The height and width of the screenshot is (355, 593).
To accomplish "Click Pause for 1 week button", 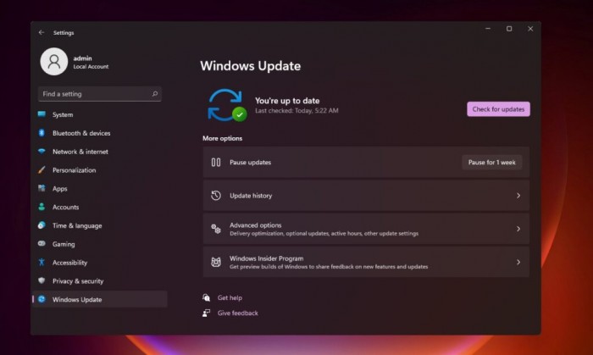I will point(491,162).
